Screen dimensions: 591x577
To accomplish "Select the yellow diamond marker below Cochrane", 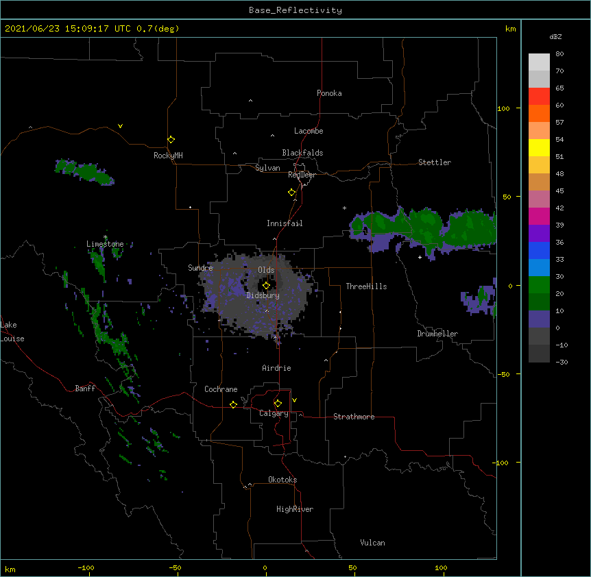I will [x=233, y=404].
